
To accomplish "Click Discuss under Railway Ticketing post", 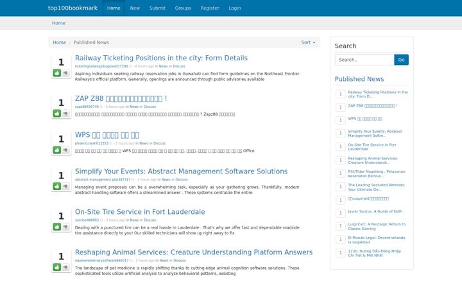I will click(x=179, y=66).
